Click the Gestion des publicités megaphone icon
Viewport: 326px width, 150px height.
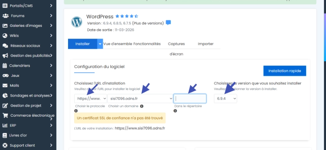(5, 56)
